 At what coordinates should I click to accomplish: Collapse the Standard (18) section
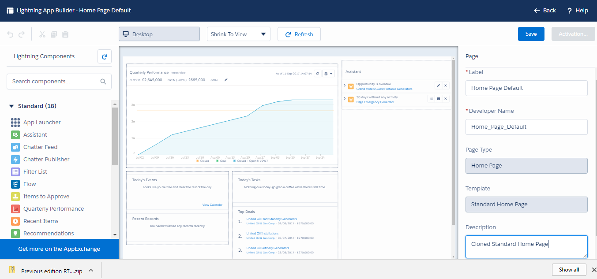tap(11, 106)
